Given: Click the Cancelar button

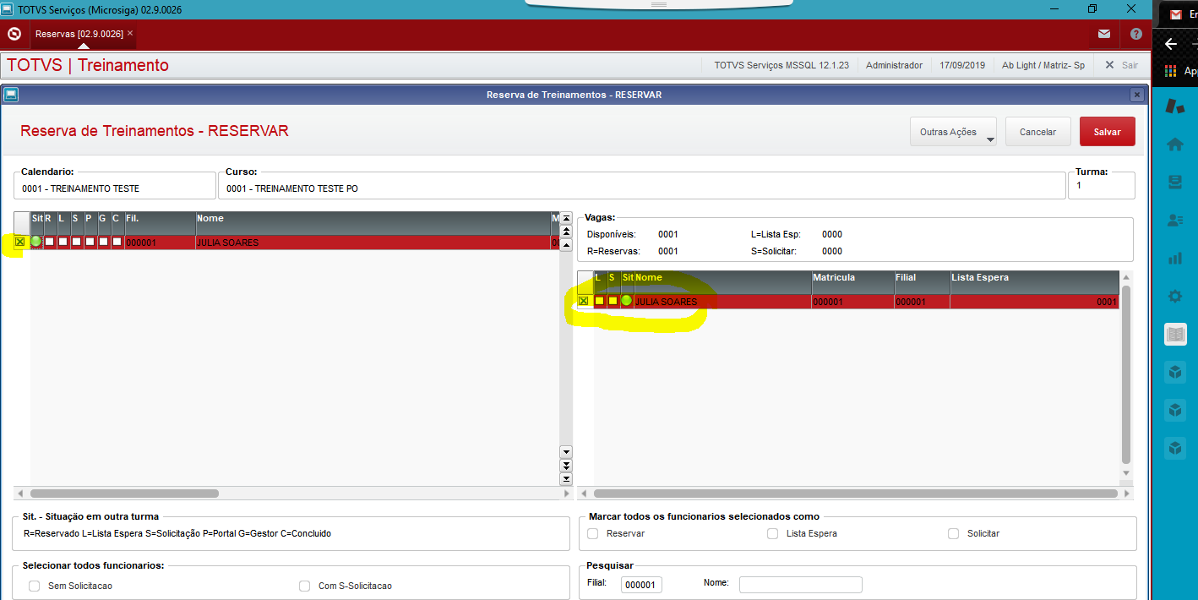Looking at the screenshot, I should (x=1038, y=132).
